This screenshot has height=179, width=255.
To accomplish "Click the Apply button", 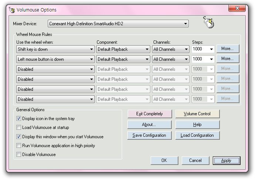I will point(227,160).
